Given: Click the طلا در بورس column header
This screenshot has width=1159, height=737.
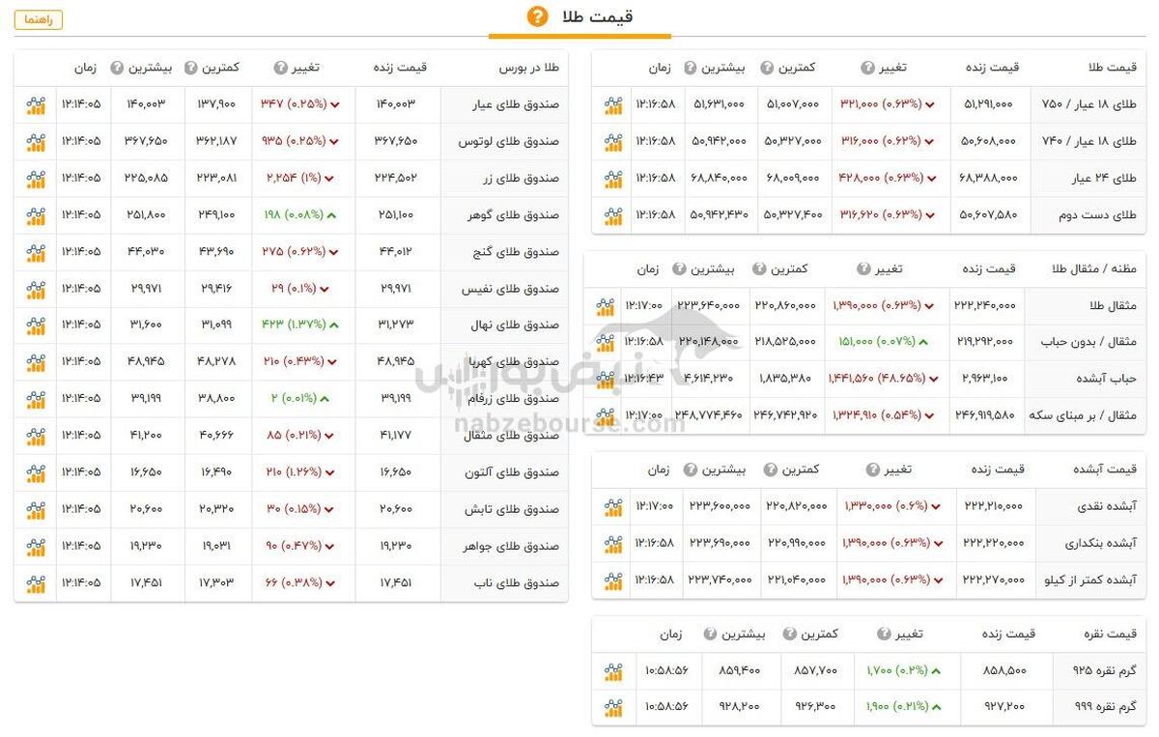Looking at the screenshot, I should (528, 68).
